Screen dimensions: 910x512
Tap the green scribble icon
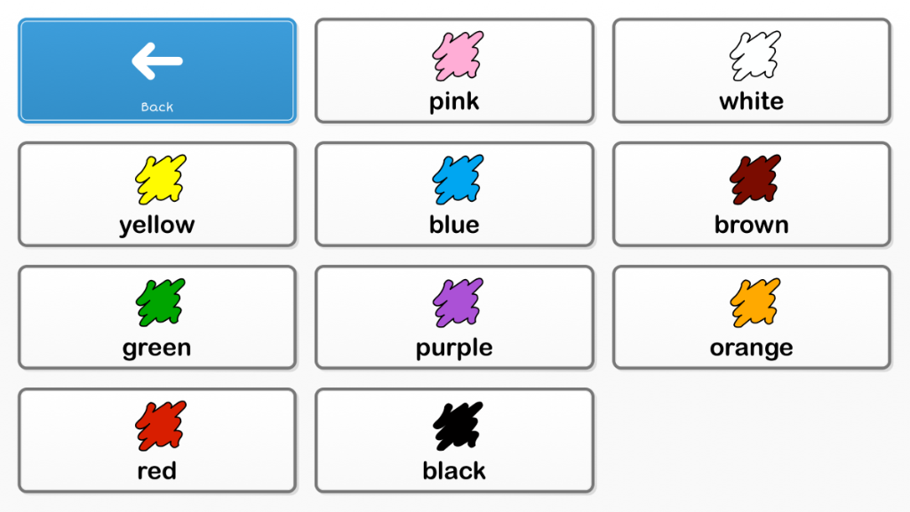point(161,302)
